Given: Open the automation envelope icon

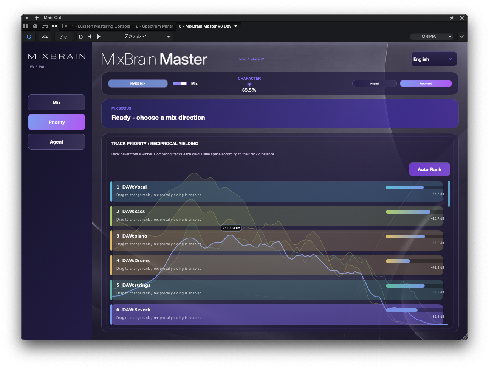Looking at the screenshot, I should tap(64, 37).
